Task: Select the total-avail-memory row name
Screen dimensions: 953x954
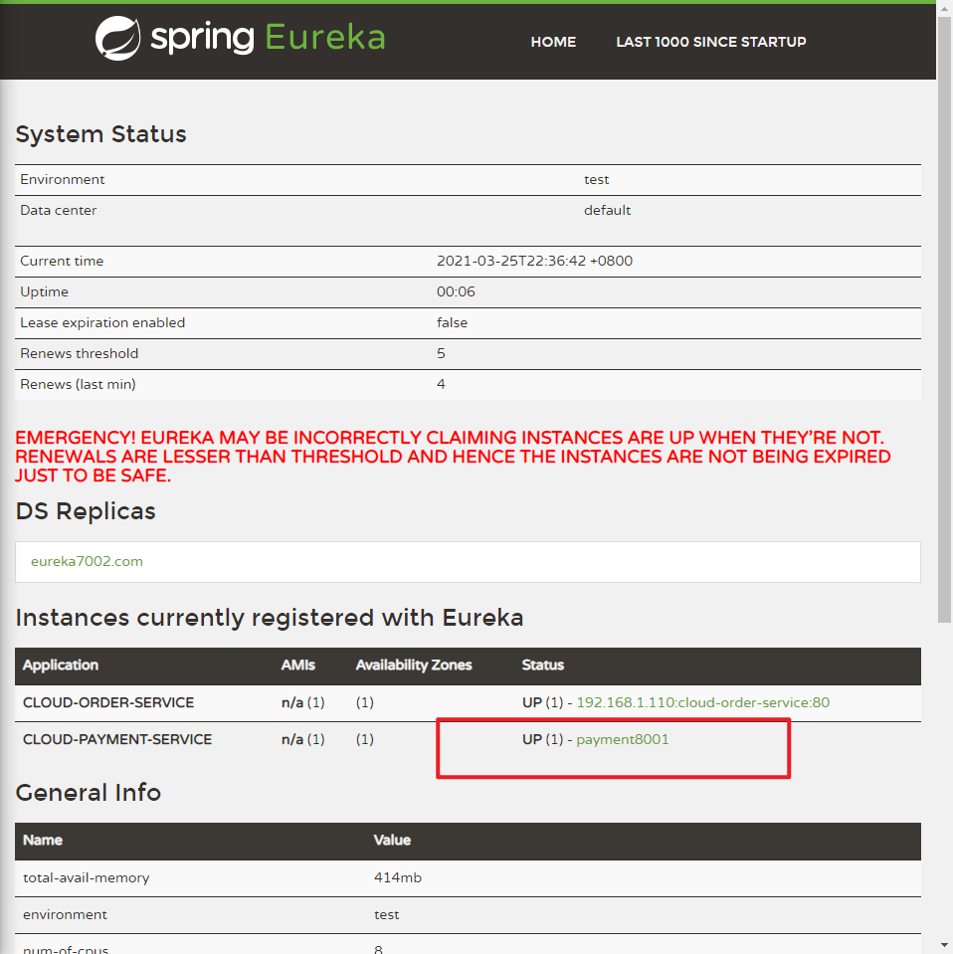Action: (x=86, y=877)
